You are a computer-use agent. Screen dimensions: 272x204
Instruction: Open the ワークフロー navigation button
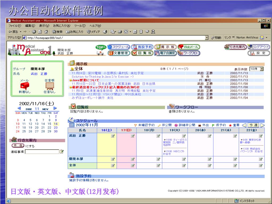pos(189,53)
